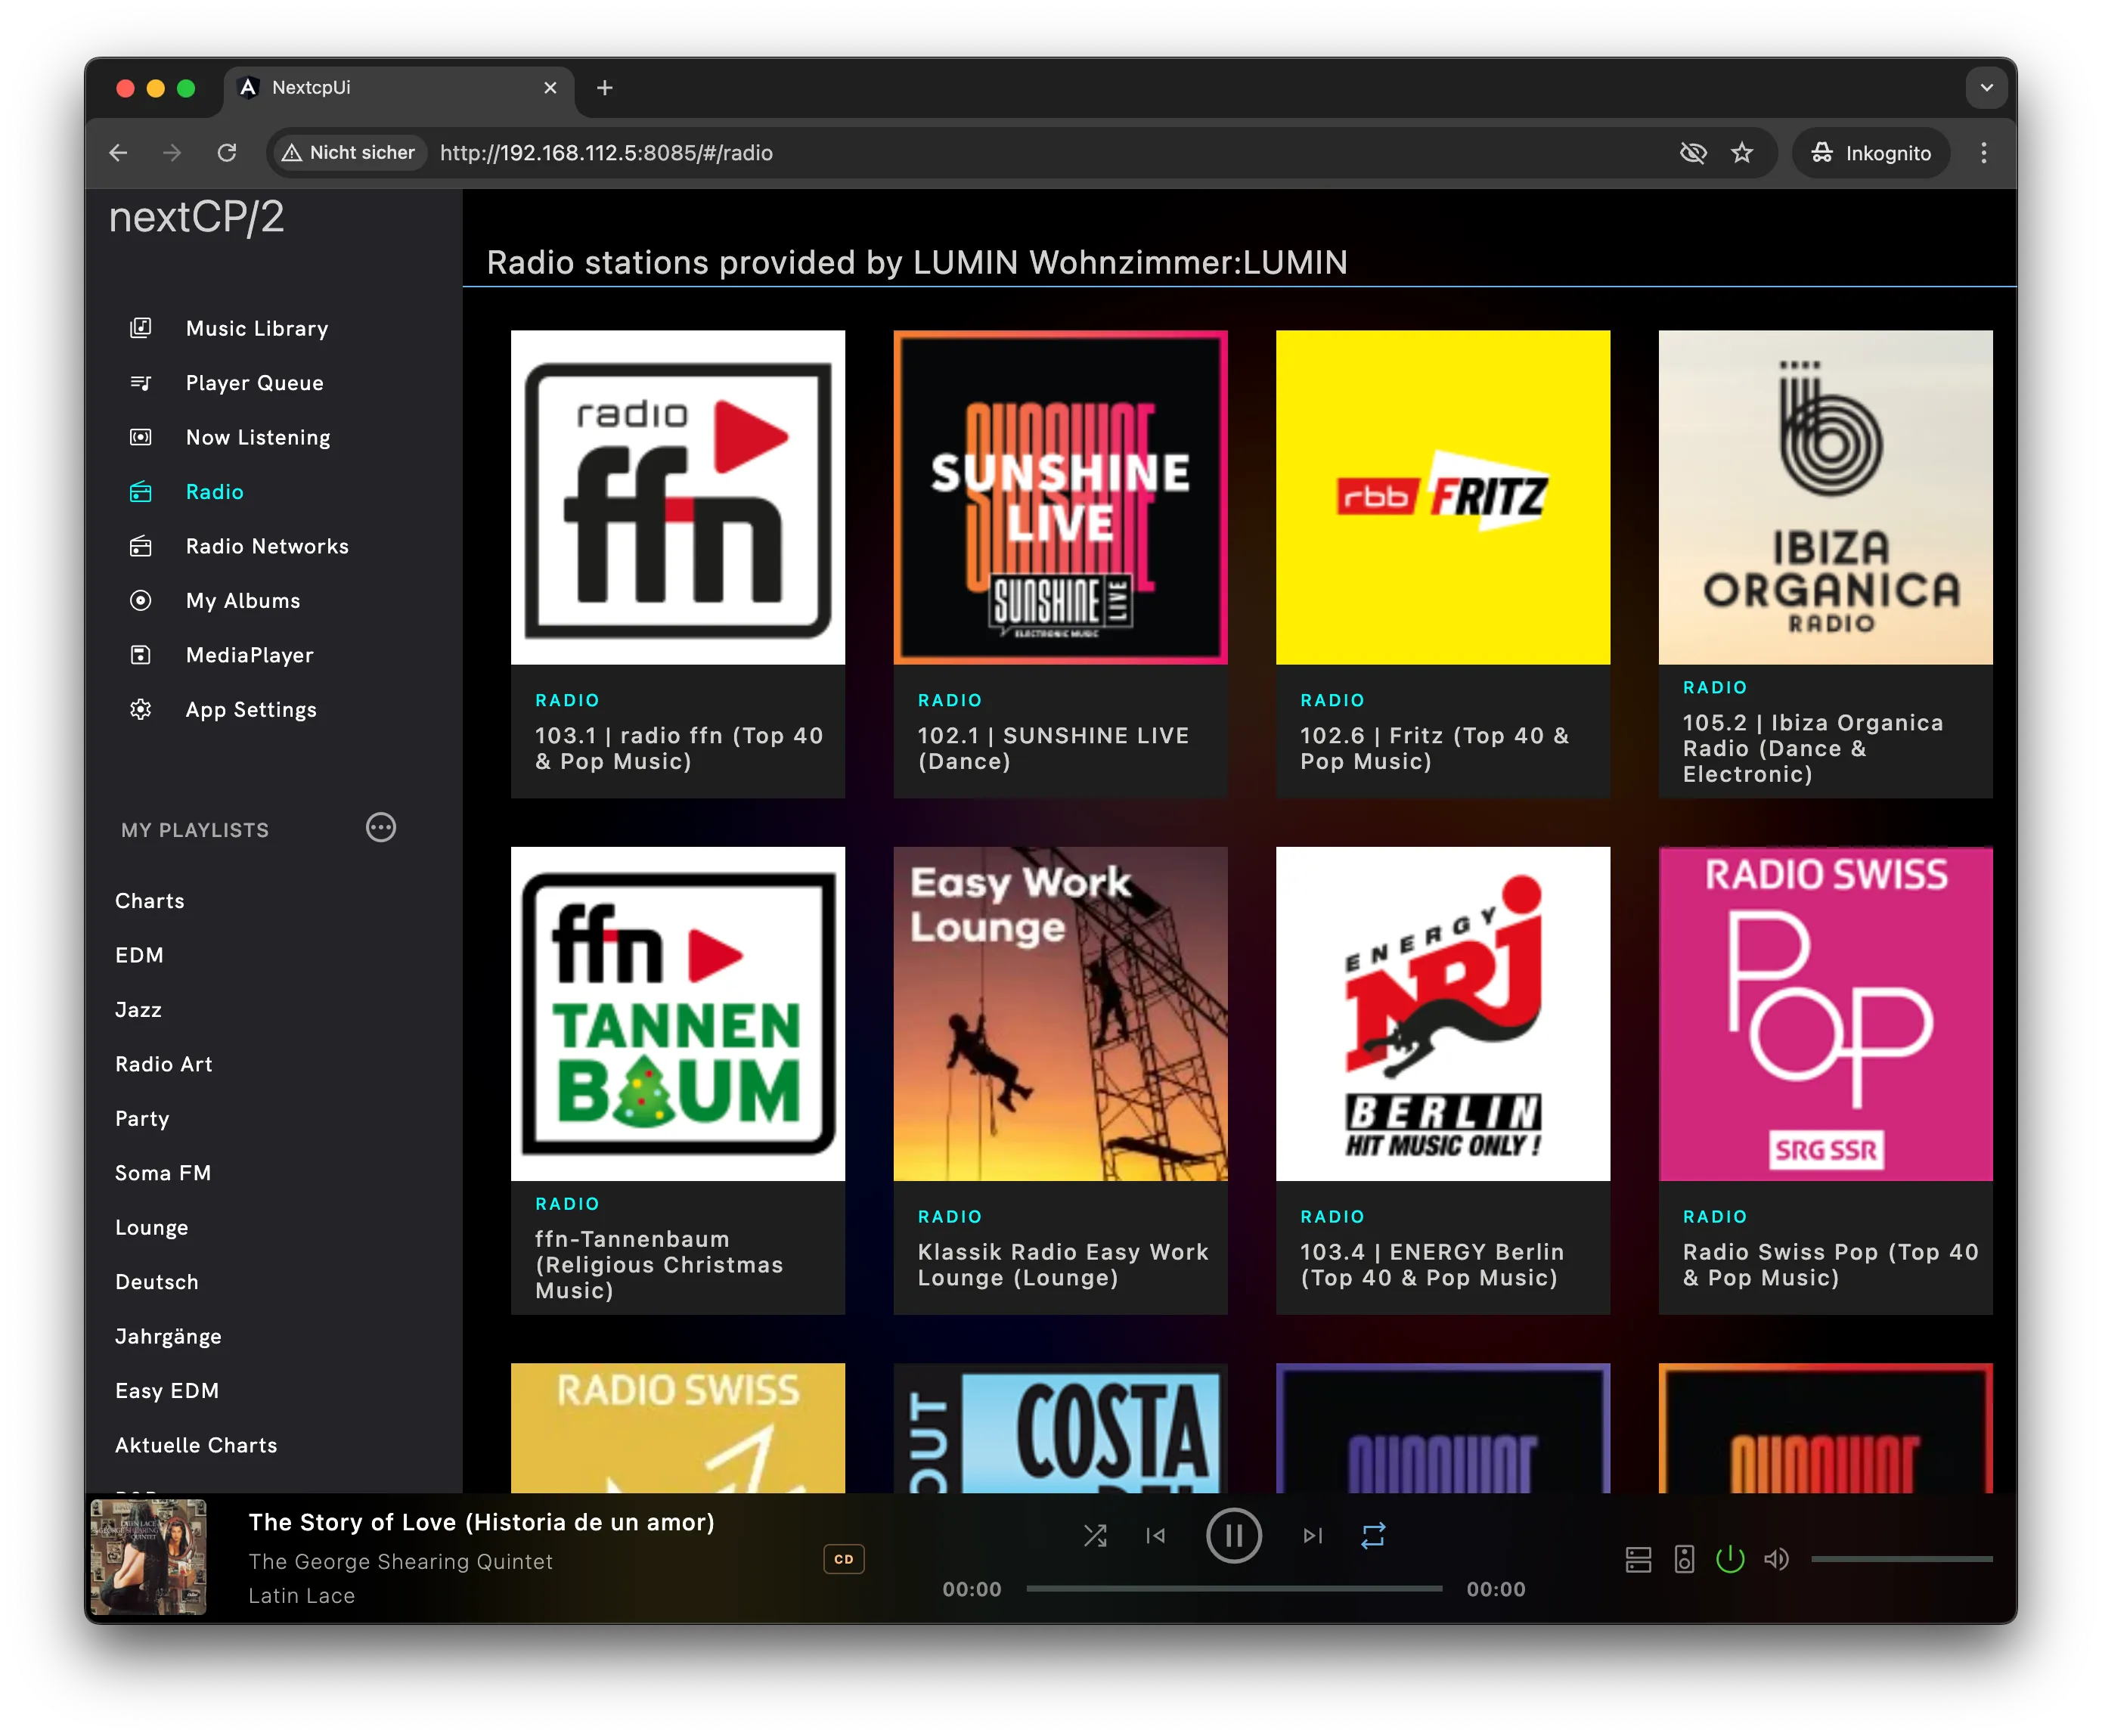Image resolution: width=2102 pixels, height=1736 pixels.
Task: Click the MediaPlayer icon
Action: (x=141, y=655)
